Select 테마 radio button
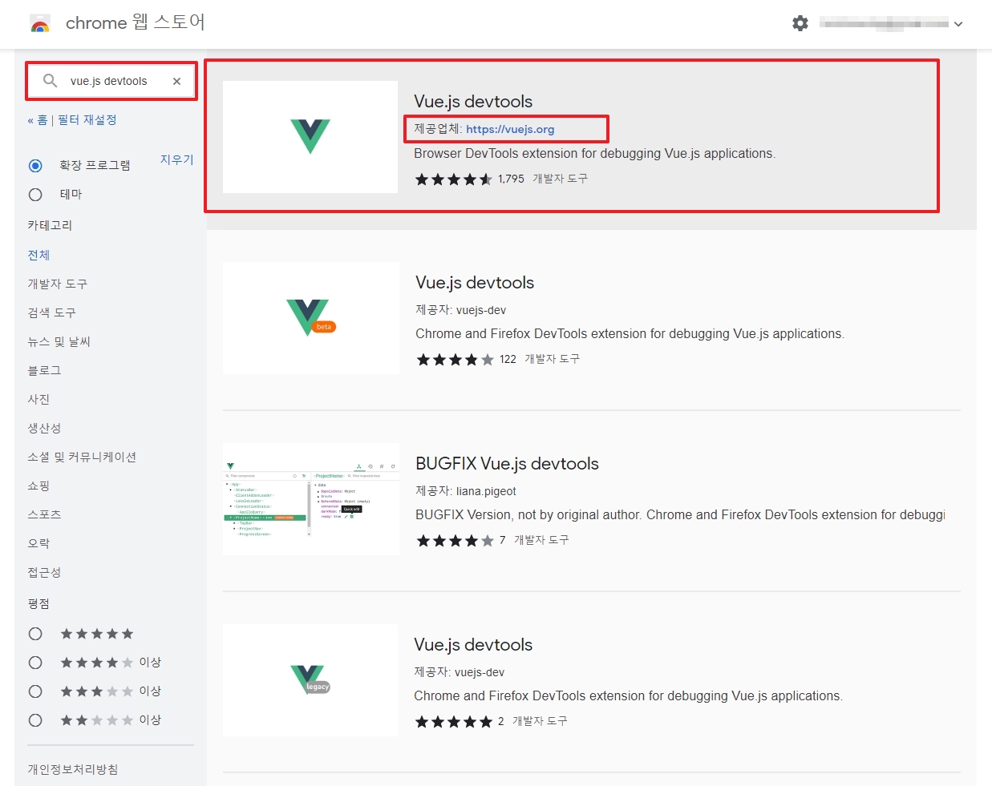Image resolution: width=992 pixels, height=786 pixels. click(x=35, y=195)
